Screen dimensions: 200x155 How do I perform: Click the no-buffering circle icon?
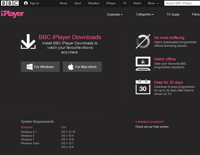tap(143, 41)
